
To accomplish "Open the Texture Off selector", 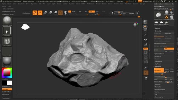I will [7, 51].
